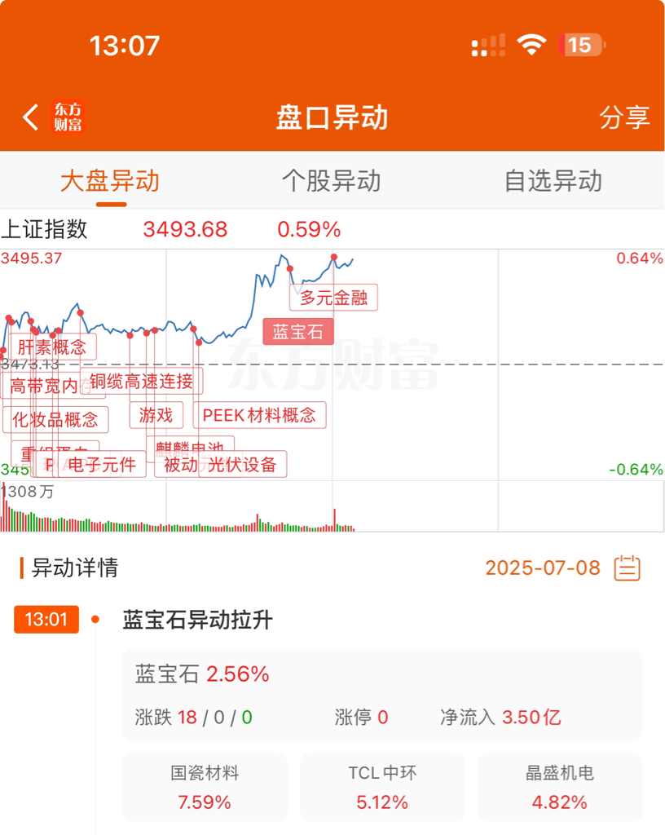Click the orange dot beside 13:01 event

[95, 620]
